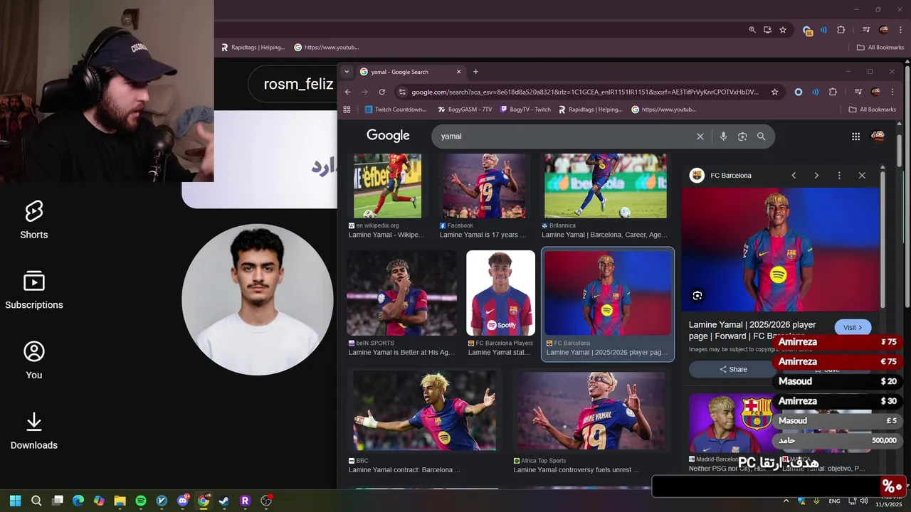Viewport: 911px width, 512px height.
Task: Search inside image with lens overlay icon
Action: (x=697, y=296)
